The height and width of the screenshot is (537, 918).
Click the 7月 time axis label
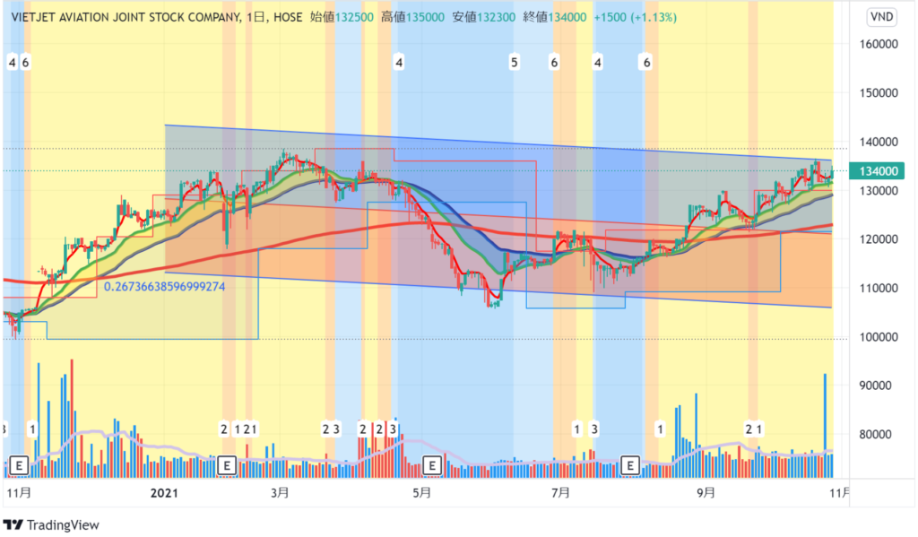pos(561,493)
